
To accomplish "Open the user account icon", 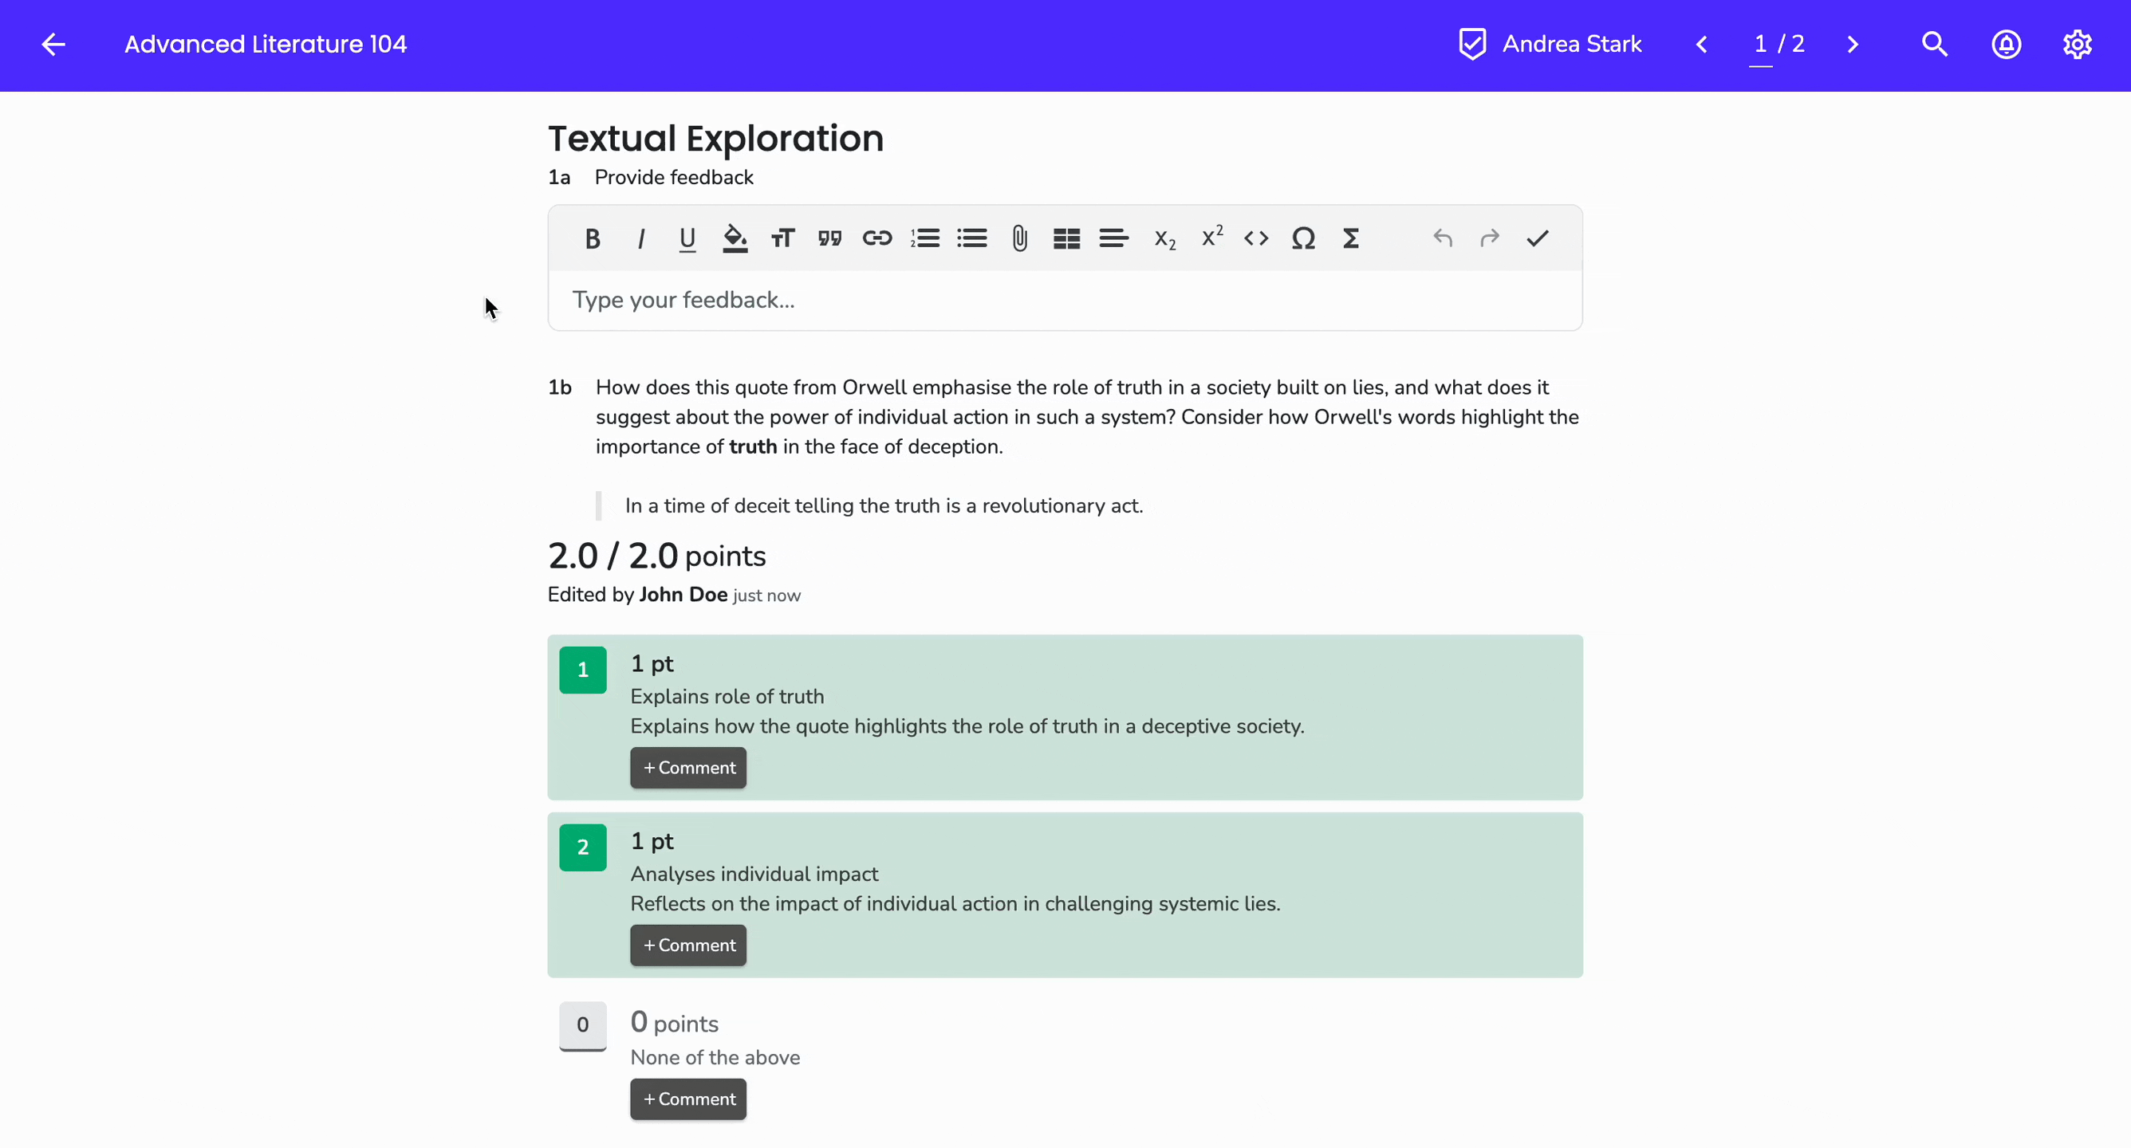I will click(2007, 45).
